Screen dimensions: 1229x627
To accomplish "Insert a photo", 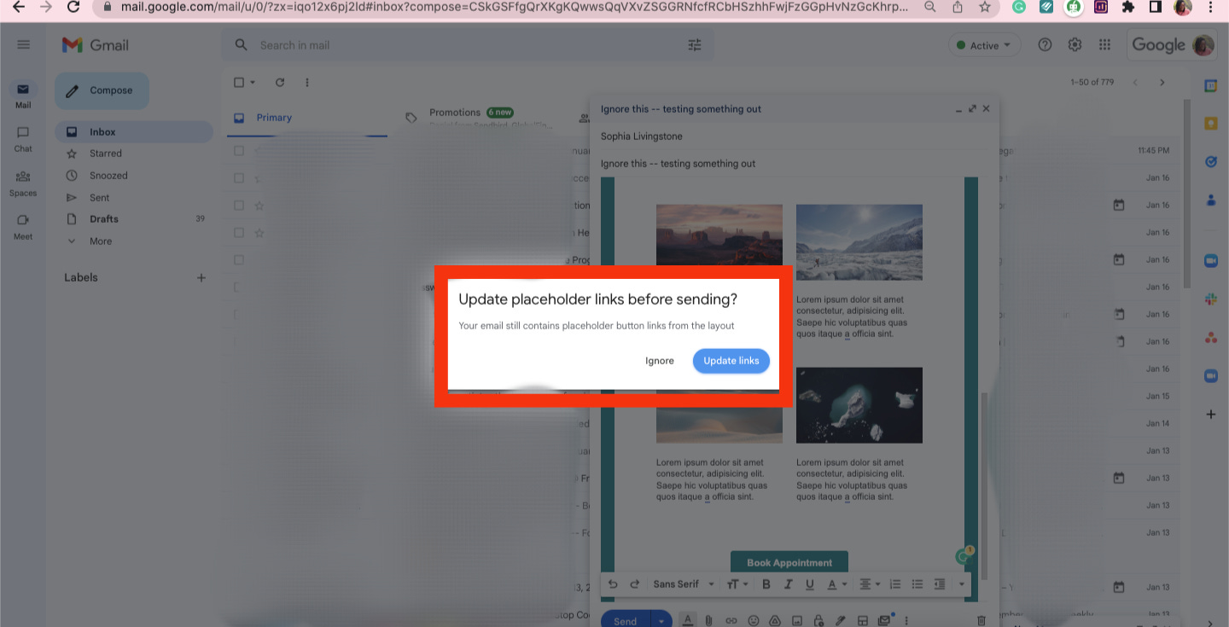I will coord(797,620).
